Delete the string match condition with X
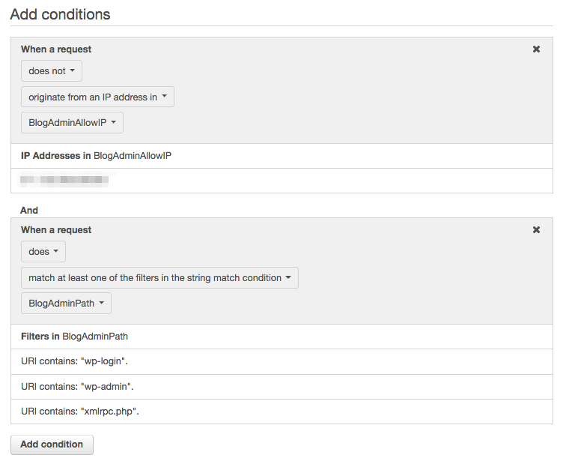This screenshot has width=569, height=461. tap(536, 229)
